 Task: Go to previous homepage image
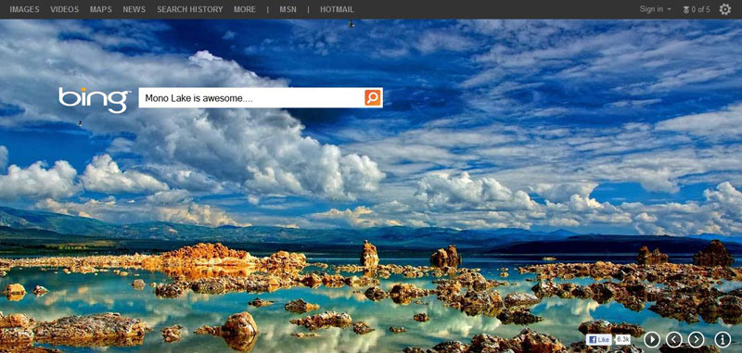click(x=674, y=339)
